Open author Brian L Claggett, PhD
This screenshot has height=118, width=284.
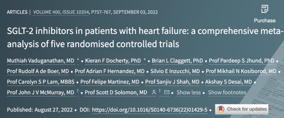[x=177, y=61]
